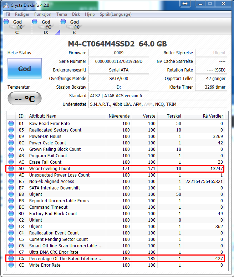Click the Attributt Navn column header
Viewport: 234px width, 277px height.
[x=66, y=116]
